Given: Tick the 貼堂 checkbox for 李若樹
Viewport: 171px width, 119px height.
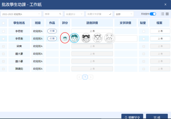Looking at the screenshot, I should (144, 31).
